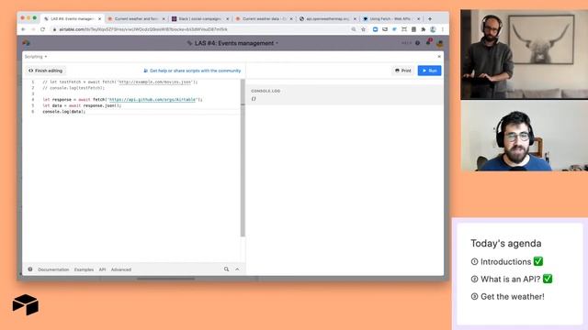Click the Print button
Image resolution: width=588 pixels, height=330 pixels.
click(x=402, y=71)
